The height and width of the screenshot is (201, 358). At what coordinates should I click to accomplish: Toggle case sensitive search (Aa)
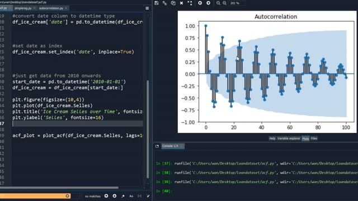coord(131,196)
